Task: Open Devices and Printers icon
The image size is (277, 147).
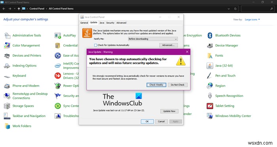Action: 7,56
